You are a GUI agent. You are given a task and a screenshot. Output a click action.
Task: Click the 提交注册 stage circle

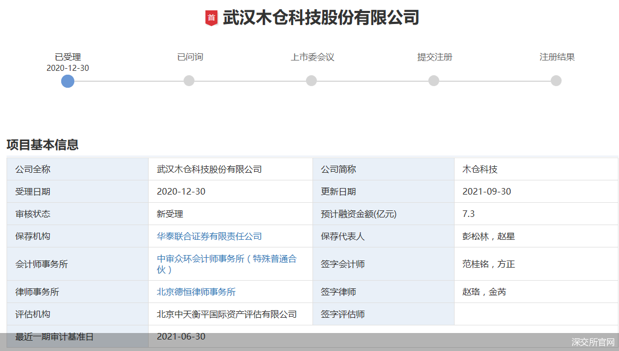pyautogui.click(x=434, y=81)
